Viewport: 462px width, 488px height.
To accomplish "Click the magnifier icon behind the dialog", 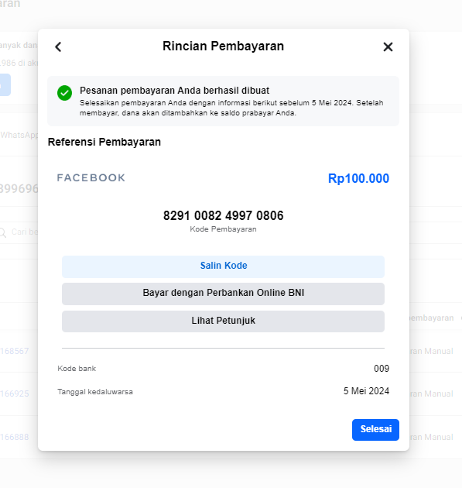I will (x=2, y=232).
